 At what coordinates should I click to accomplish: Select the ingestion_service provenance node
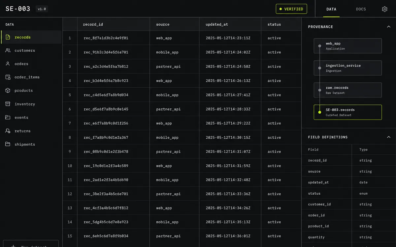click(348, 68)
